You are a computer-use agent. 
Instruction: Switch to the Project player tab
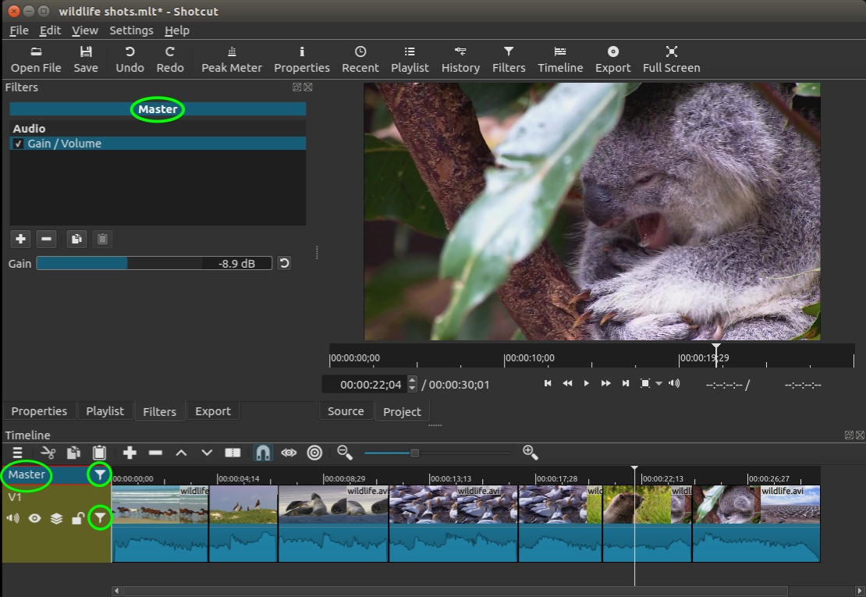point(402,411)
